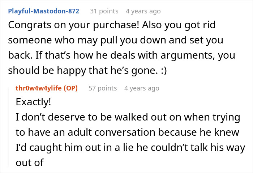Click the 57 points score
Viewport: 253px width, 173px height.
tap(103, 88)
